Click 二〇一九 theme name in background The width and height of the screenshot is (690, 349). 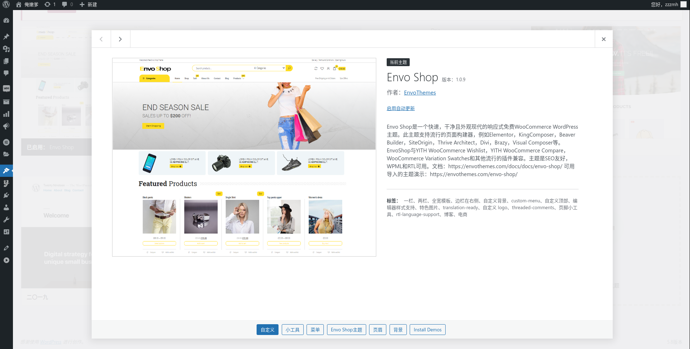(x=37, y=297)
